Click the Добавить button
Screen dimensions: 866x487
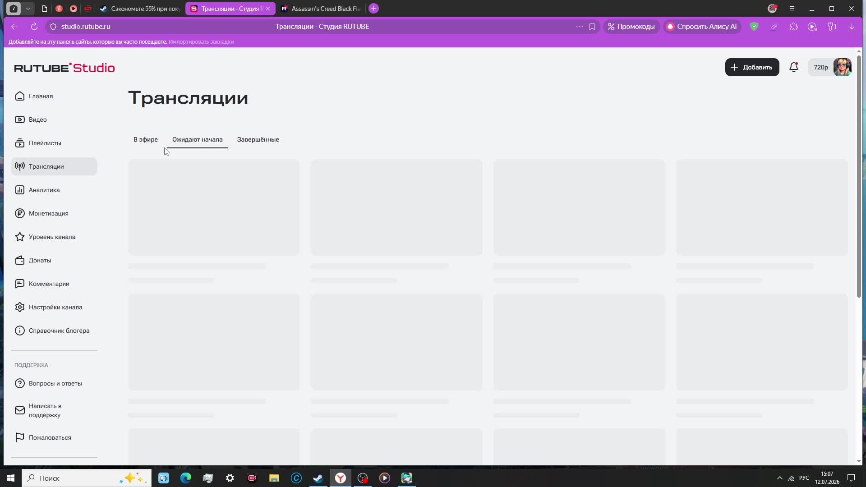tap(752, 67)
